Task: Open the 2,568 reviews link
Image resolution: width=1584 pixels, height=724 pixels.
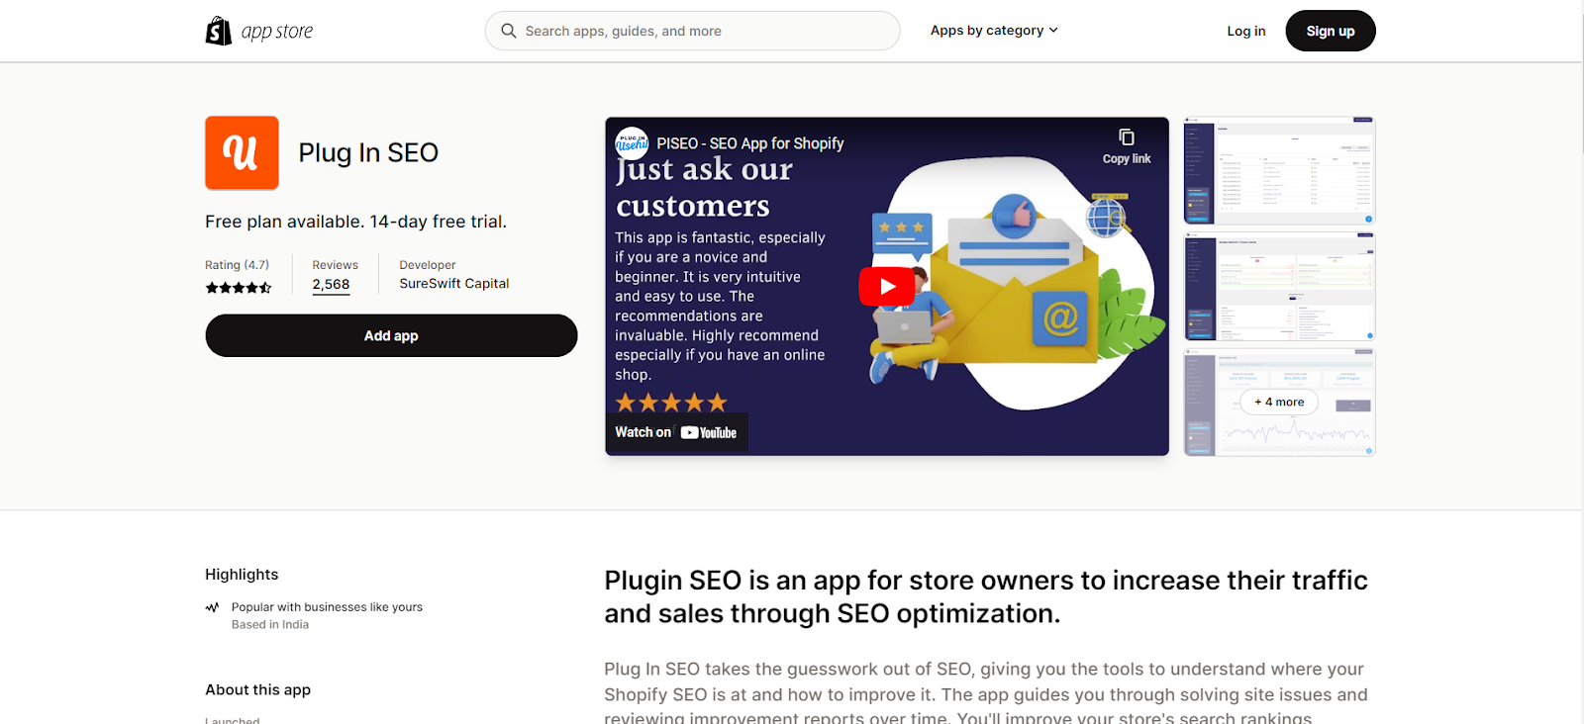Action: click(331, 284)
